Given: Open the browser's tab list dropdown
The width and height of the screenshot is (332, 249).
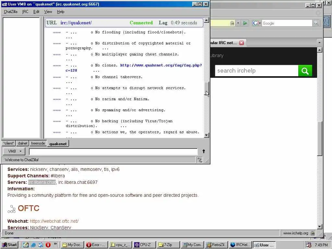Looking at the screenshot, I should (319, 42).
